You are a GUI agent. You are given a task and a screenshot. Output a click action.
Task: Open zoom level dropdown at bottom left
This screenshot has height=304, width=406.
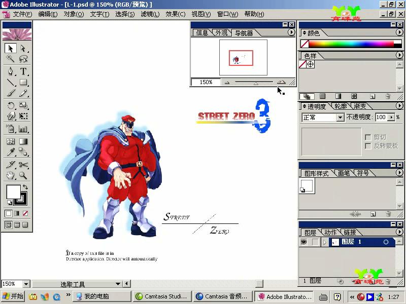(x=26, y=284)
